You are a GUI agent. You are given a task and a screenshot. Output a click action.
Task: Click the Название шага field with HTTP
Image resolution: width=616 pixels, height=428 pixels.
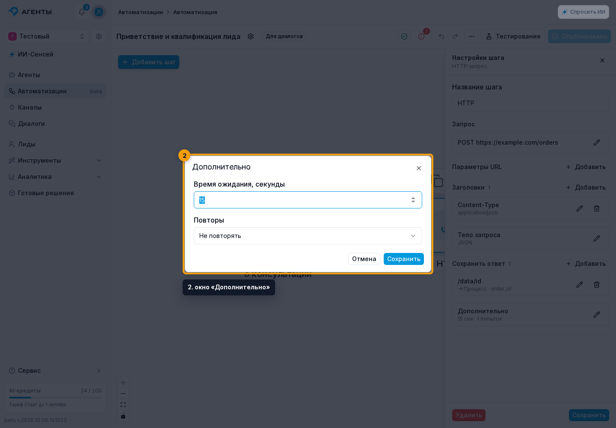[x=530, y=103]
